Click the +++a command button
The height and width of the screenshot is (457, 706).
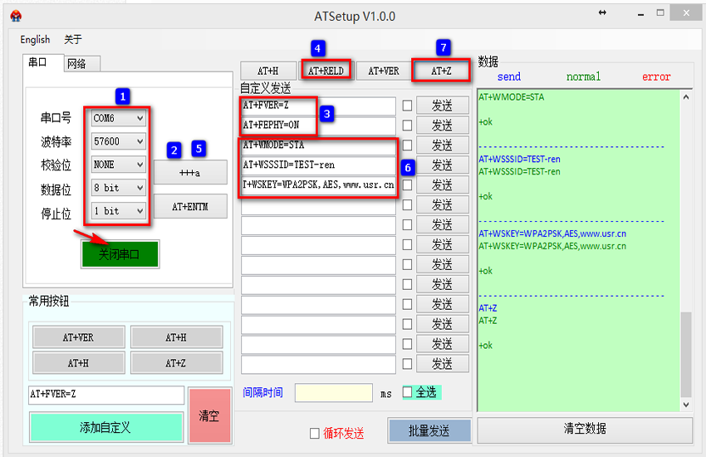pos(190,172)
